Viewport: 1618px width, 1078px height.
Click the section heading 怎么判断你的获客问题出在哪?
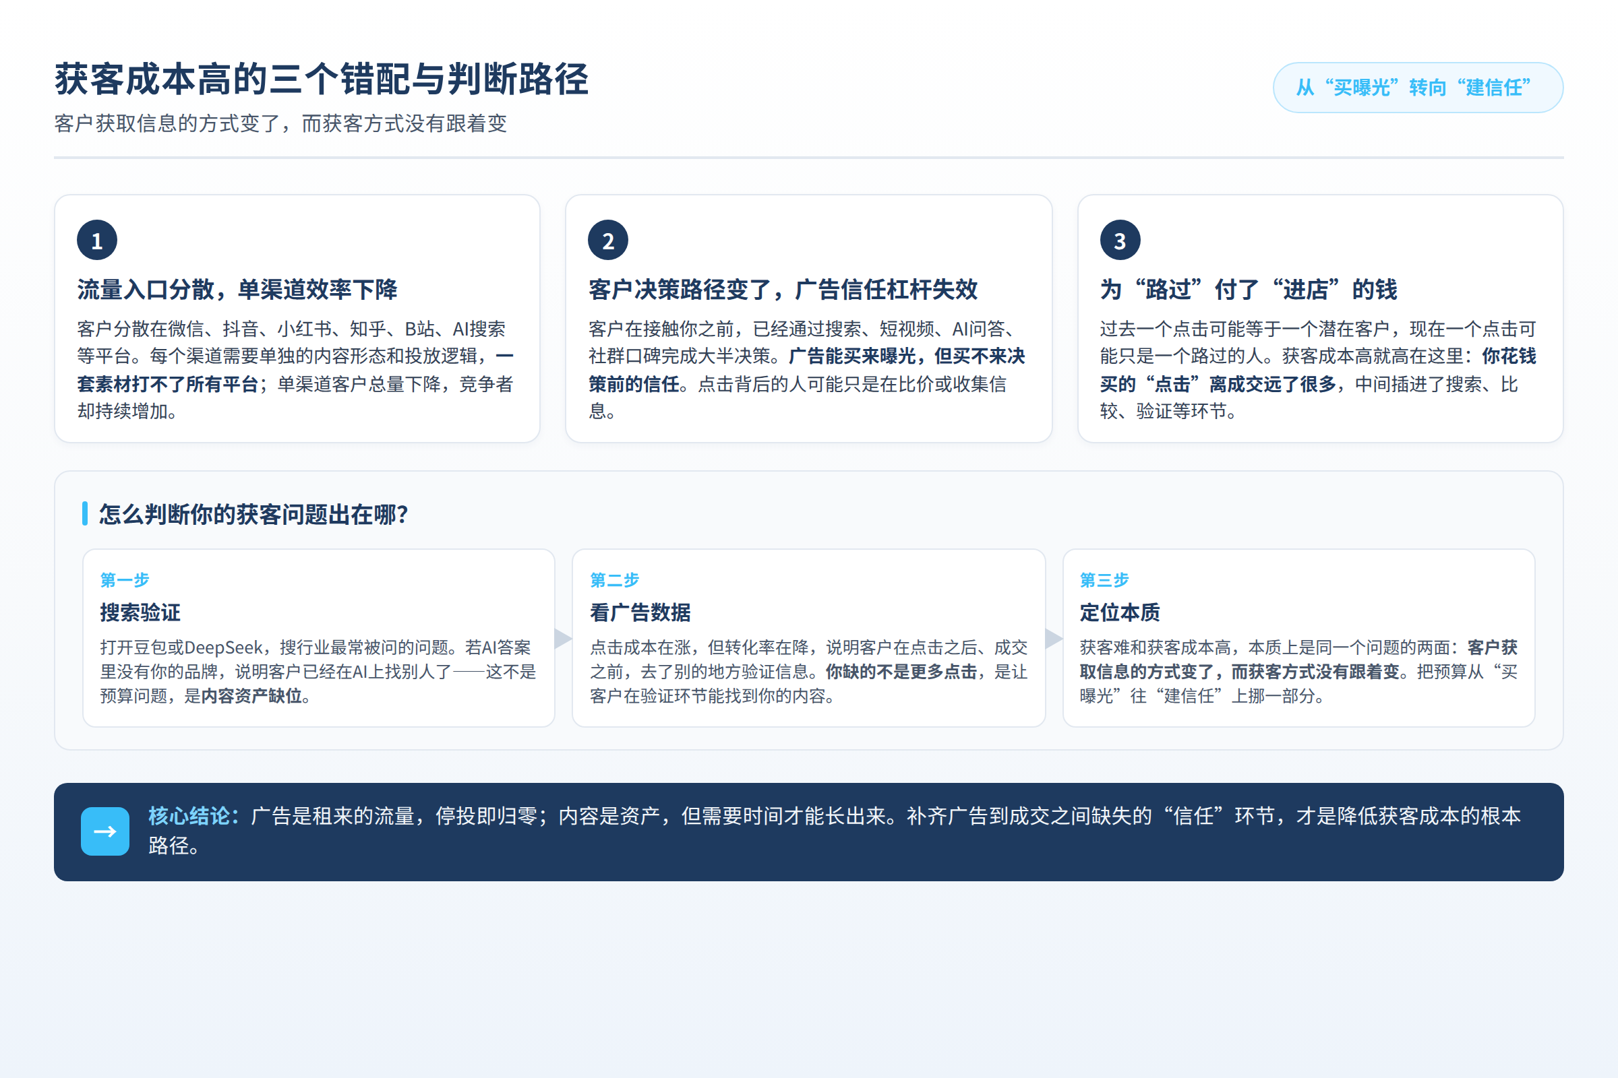tap(253, 514)
